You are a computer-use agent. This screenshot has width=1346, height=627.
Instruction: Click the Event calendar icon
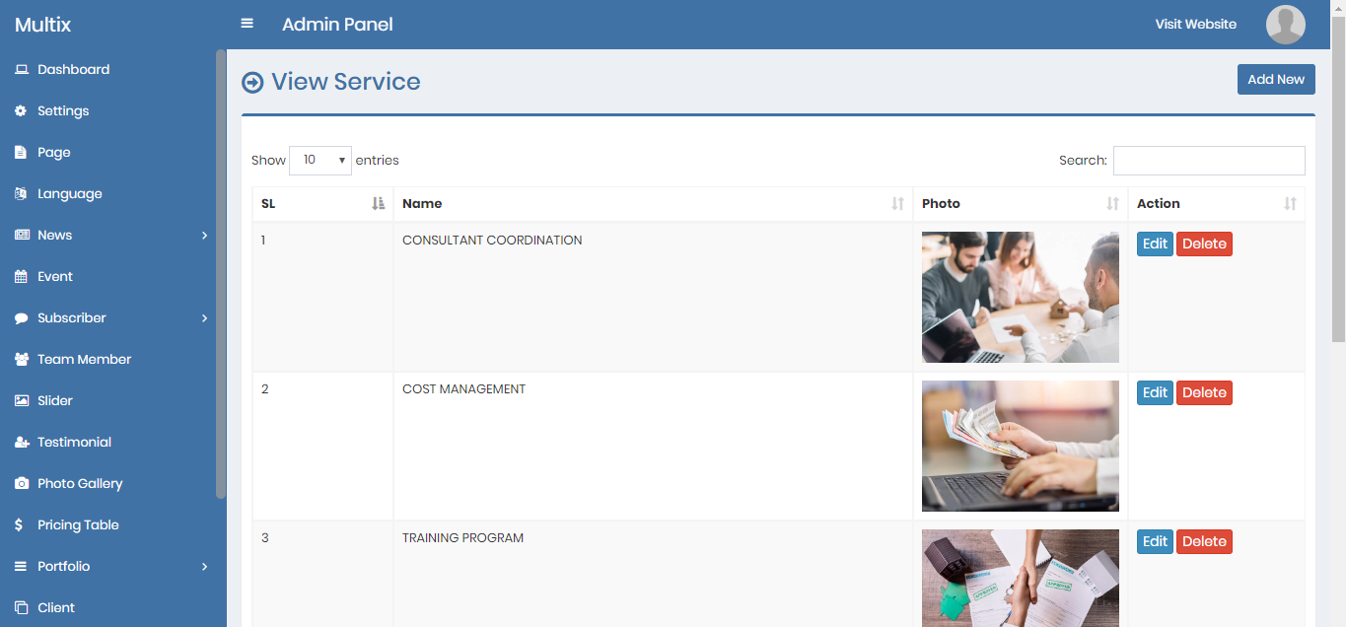point(21,277)
